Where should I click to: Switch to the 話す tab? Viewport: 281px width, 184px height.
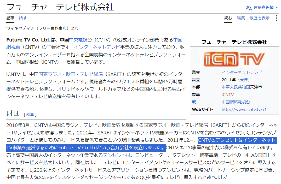point(23,18)
